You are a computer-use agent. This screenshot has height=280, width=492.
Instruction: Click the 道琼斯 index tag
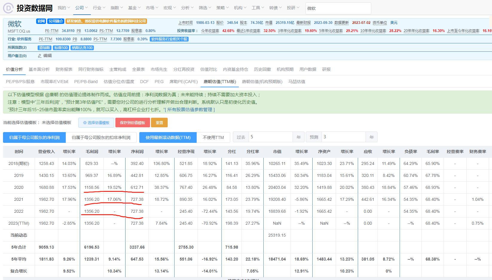[x=45, y=48]
